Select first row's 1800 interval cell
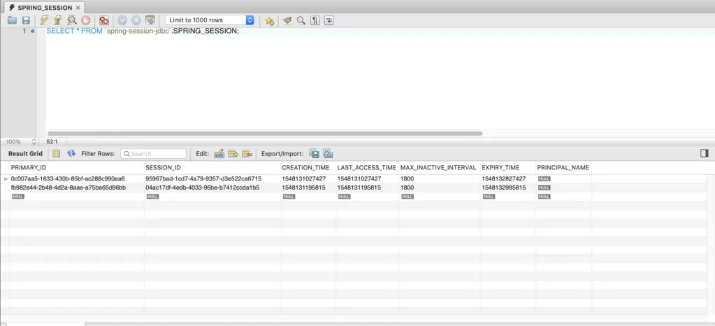The width and height of the screenshot is (715, 326). click(440, 178)
